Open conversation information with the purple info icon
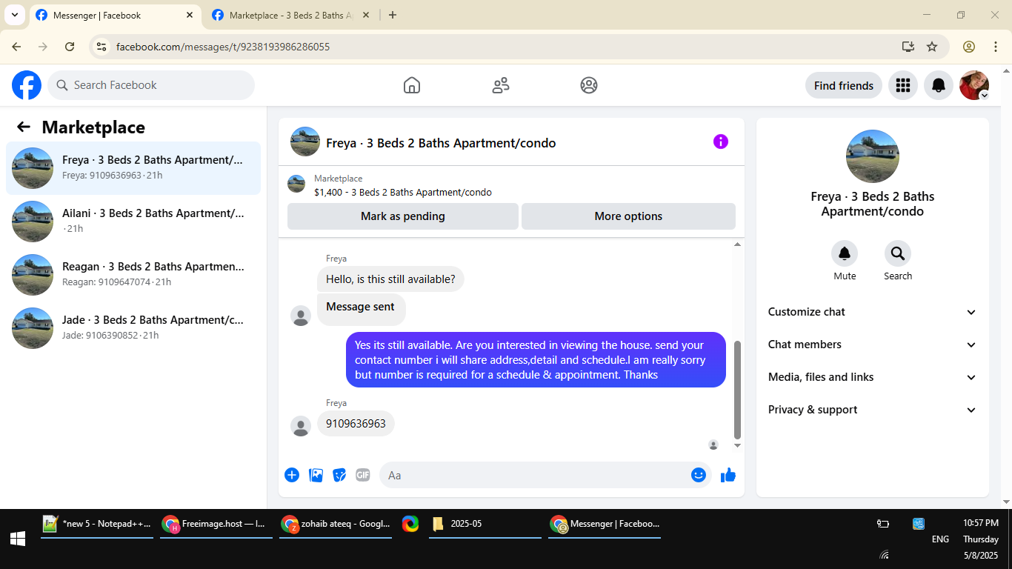The image size is (1012, 569). click(x=721, y=142)
